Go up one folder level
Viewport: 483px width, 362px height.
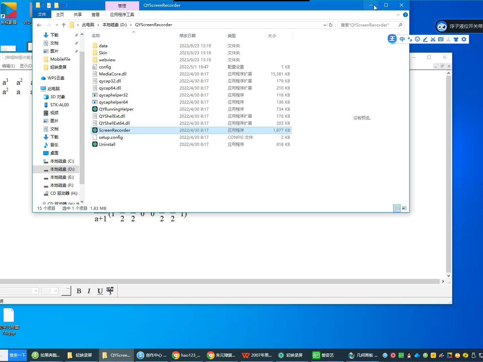point(64,25)
